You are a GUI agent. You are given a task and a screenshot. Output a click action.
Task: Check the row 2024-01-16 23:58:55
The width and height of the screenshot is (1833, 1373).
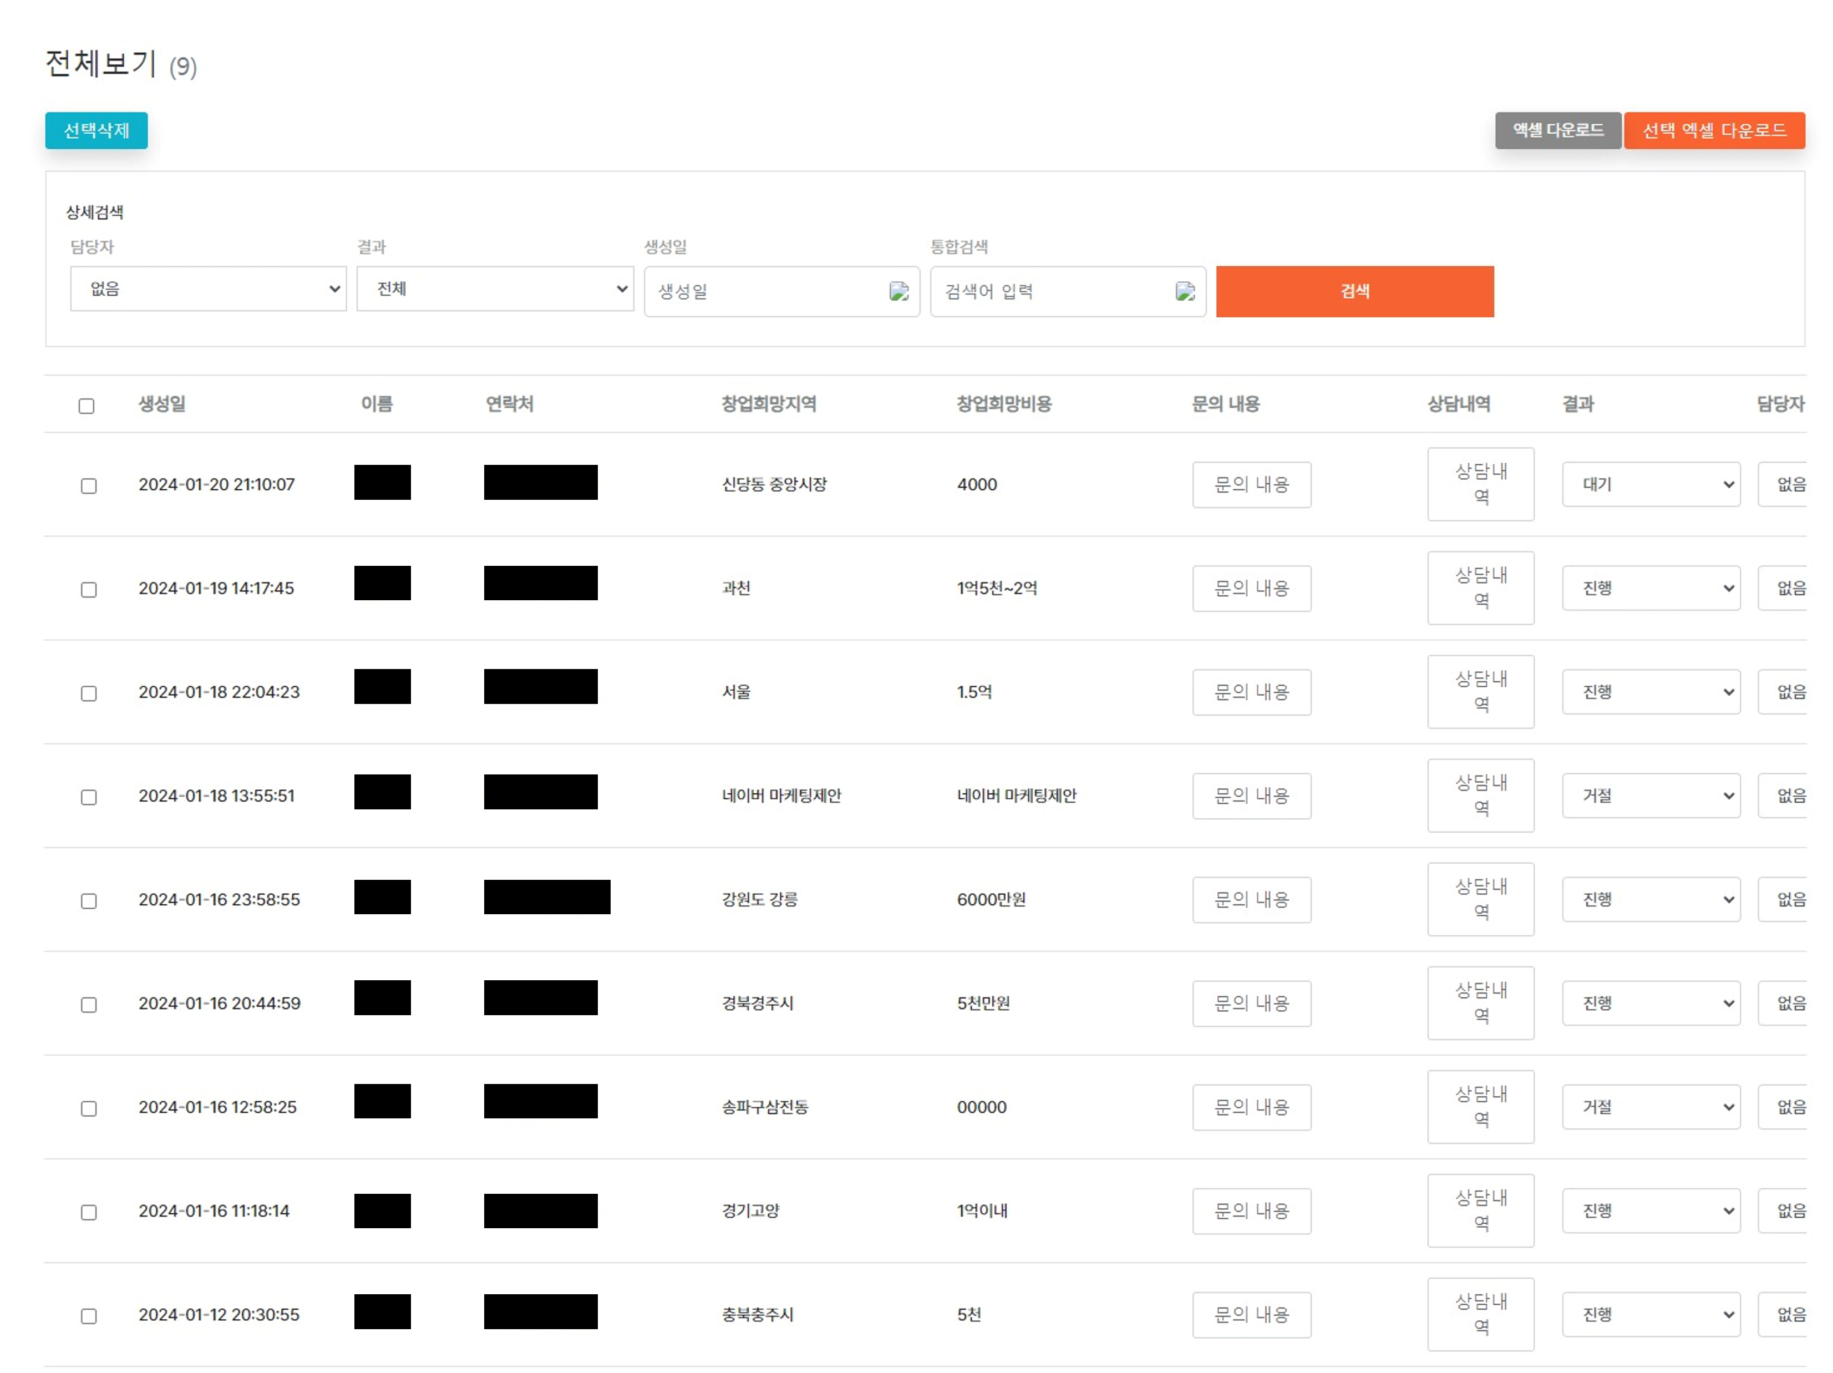pos(89,900)
